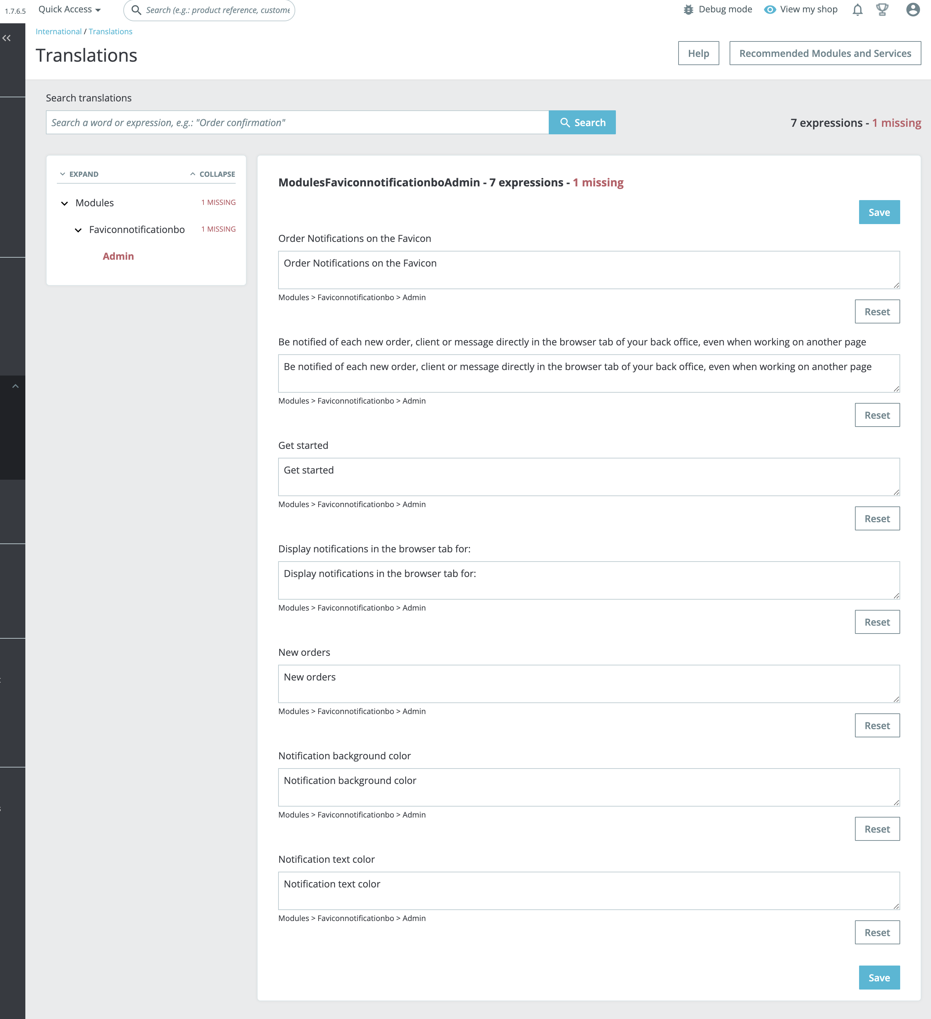Open the Quick Access dropdown
The width and height of the screenshot is (931, 1019).
click(69, 9)
